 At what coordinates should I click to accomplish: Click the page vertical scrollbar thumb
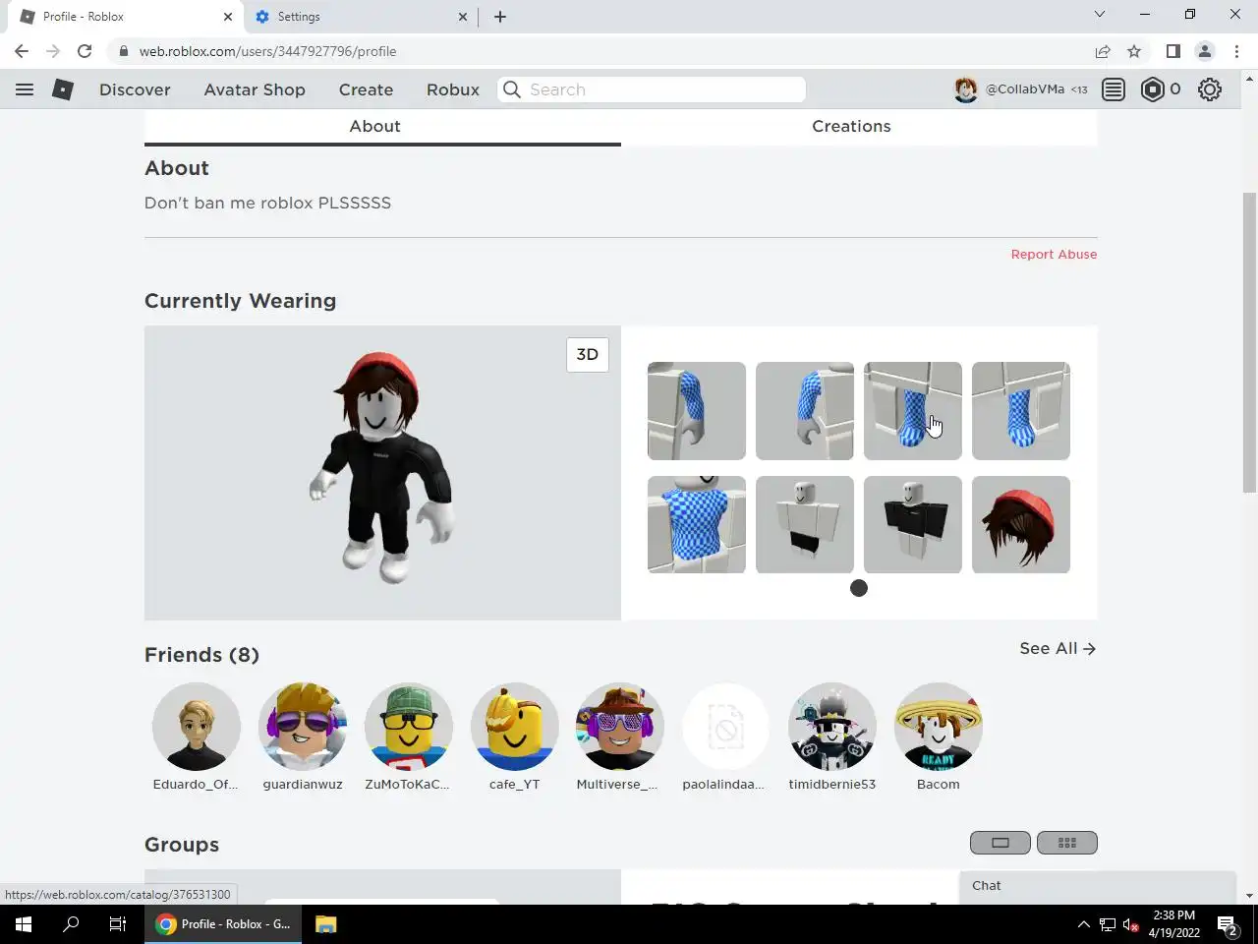pyautogui.click(x=1249, y=341)
